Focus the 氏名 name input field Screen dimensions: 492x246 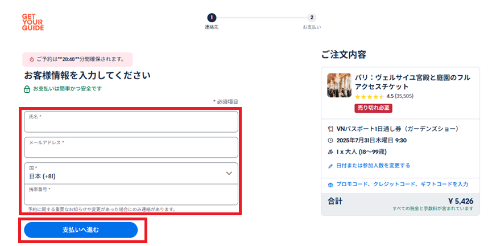tap(131, 122)
